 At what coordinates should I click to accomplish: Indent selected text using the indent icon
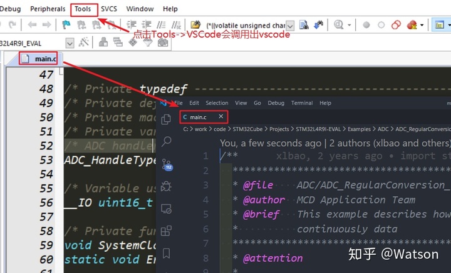132,25
